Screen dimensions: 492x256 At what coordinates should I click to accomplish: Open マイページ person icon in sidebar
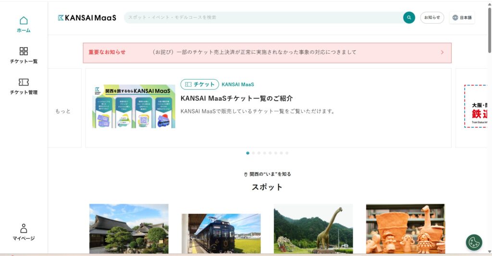pyautogui.click(x=24, y=228)
